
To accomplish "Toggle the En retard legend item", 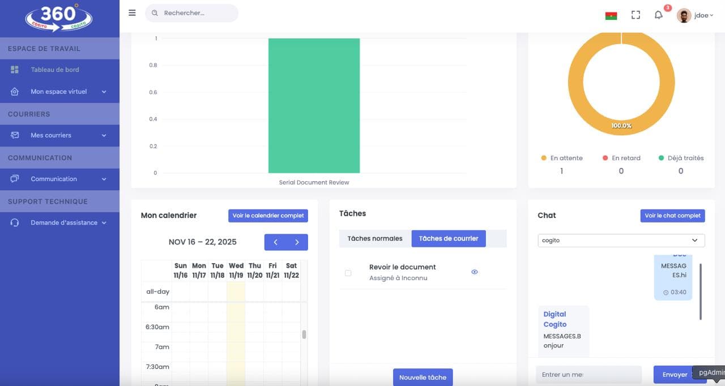I will (621, 158).
